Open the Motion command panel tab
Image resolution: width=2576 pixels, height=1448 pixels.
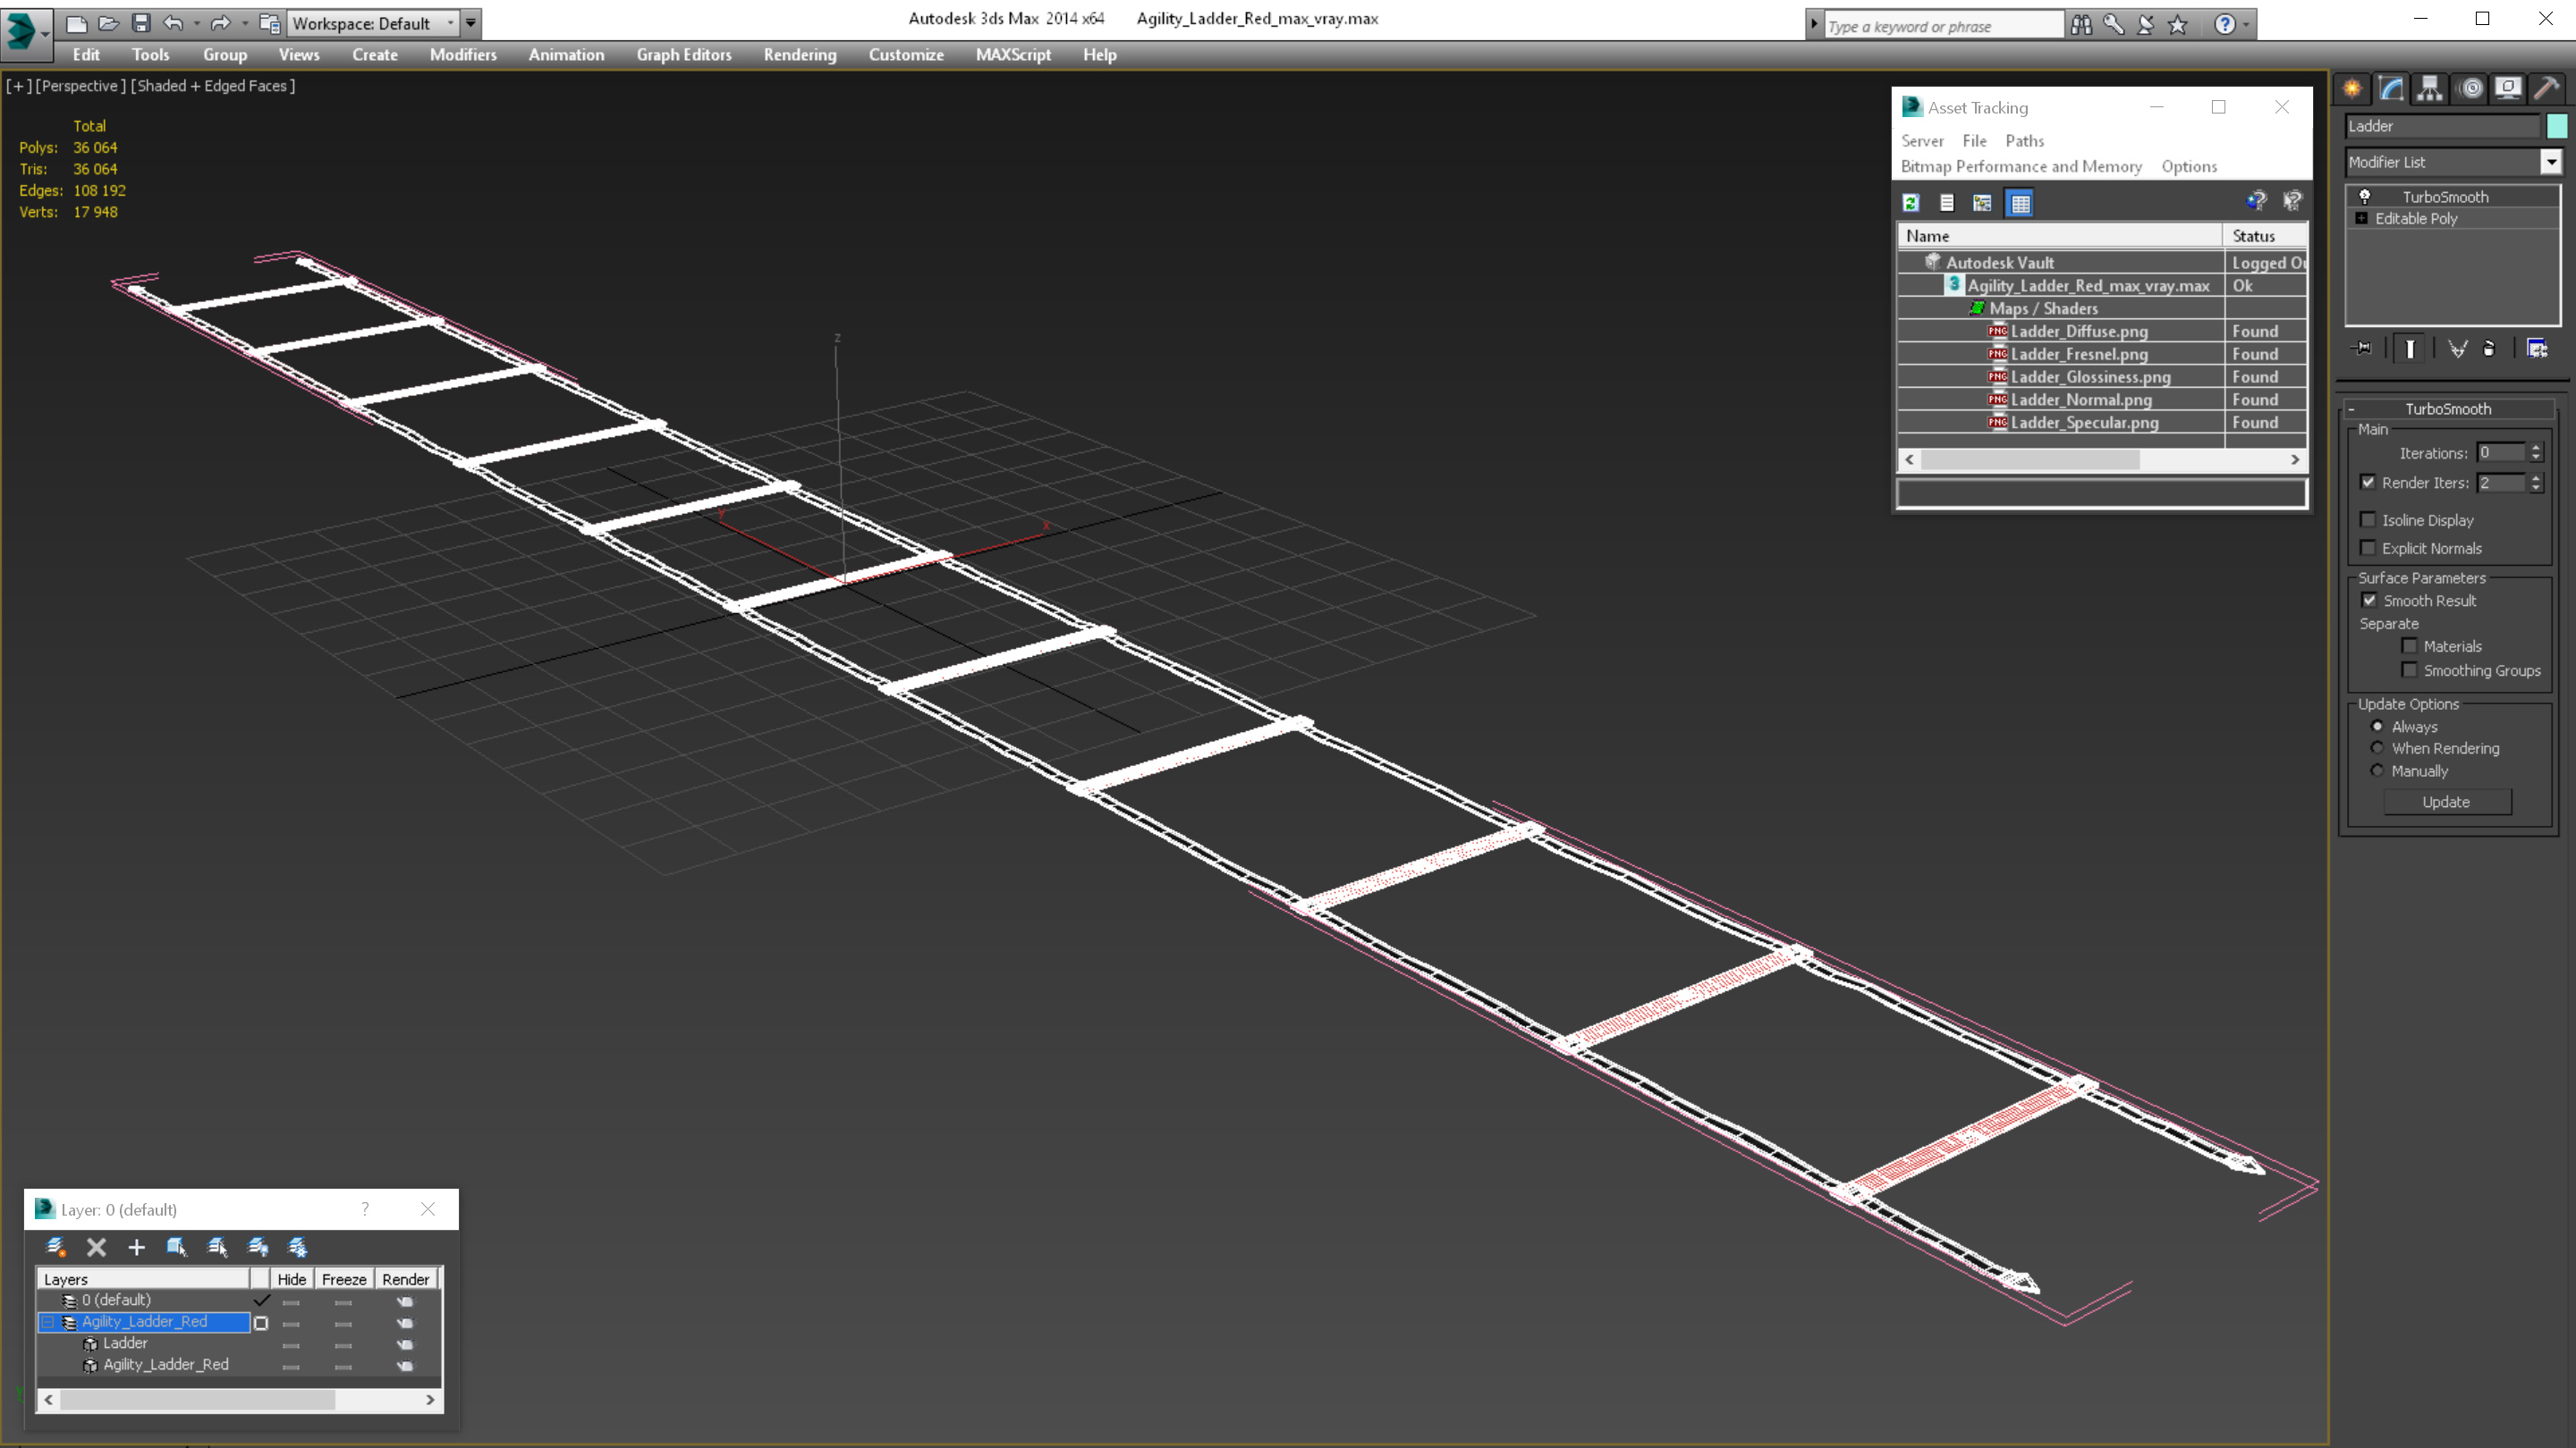click(x=2470, y=89)
